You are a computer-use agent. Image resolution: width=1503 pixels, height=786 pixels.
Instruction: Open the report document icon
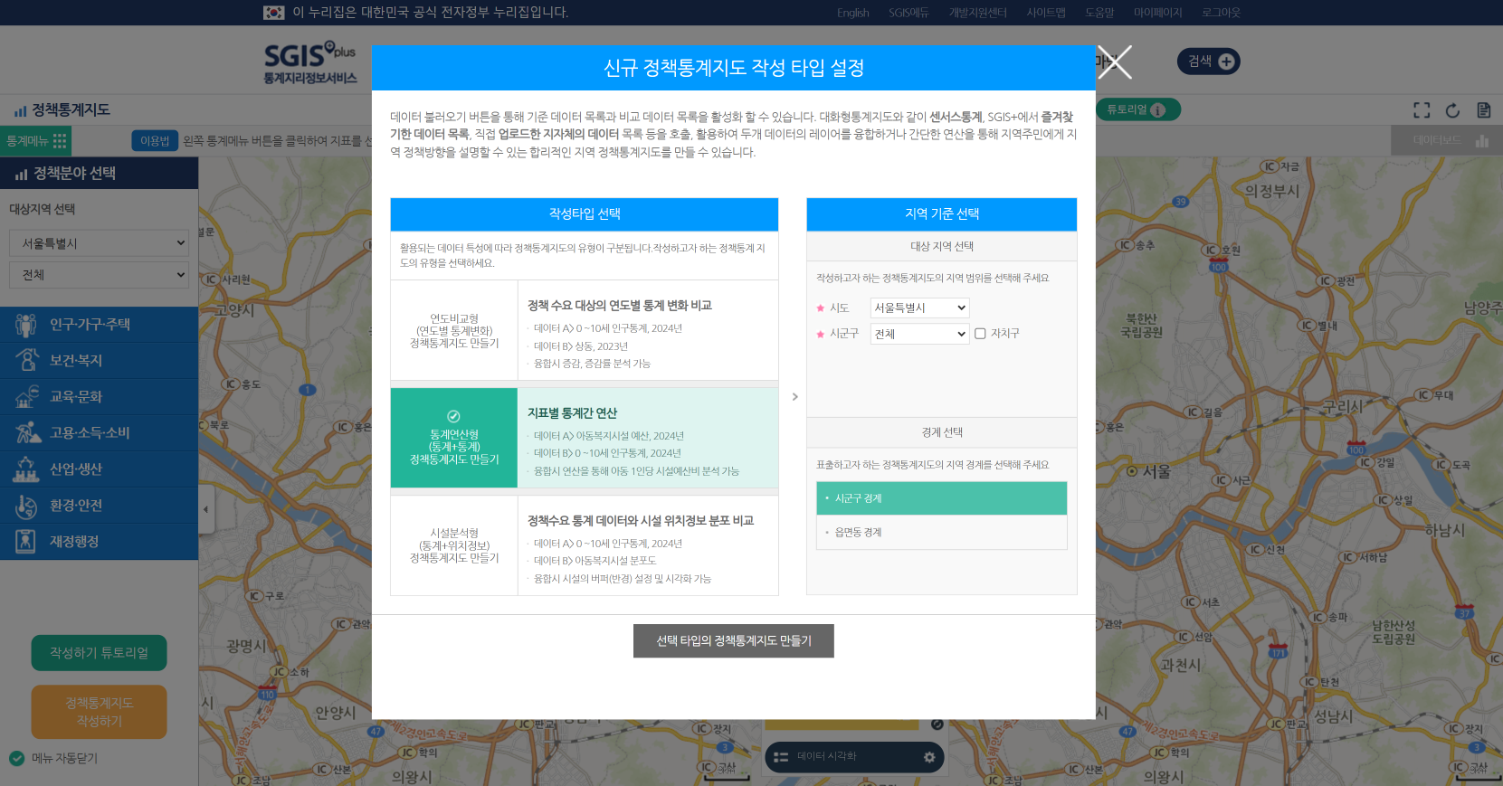click(x=1483, y=110)
